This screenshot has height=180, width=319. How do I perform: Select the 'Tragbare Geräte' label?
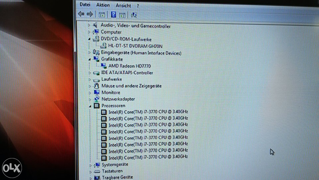coord(117,177)
